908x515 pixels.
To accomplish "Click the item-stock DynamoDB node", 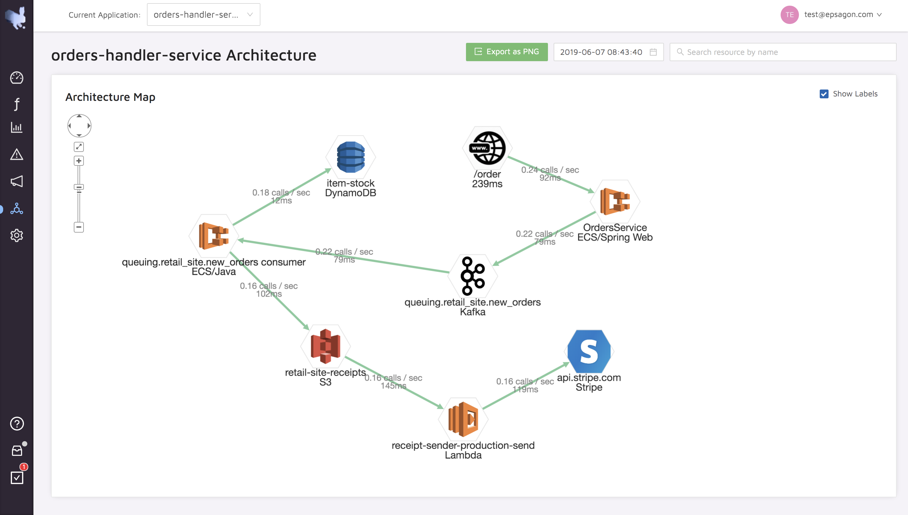I will pyautogui.click(x=350, y=157).
